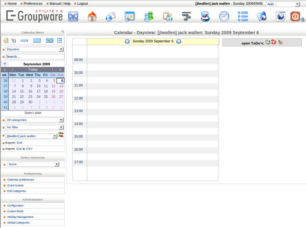
Task: Open Edit Categories link
Action: point(17,191)
